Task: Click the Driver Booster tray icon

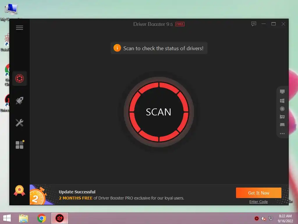Action: click(257, 218)
